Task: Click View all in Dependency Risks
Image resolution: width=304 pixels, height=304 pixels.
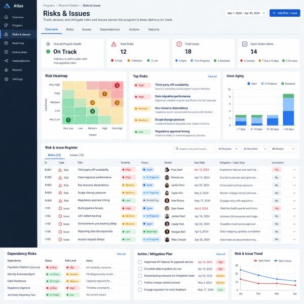Action: tap(121, 254)
